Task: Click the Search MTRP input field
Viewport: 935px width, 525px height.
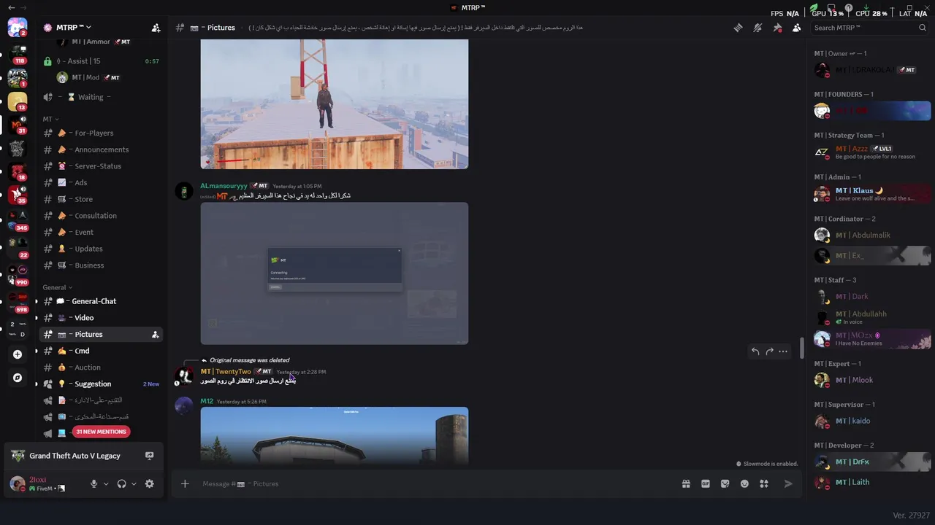Action: pyautogui.click(x=869, y=28)
